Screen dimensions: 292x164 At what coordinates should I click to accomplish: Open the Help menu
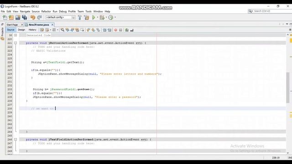coord(108,11)
